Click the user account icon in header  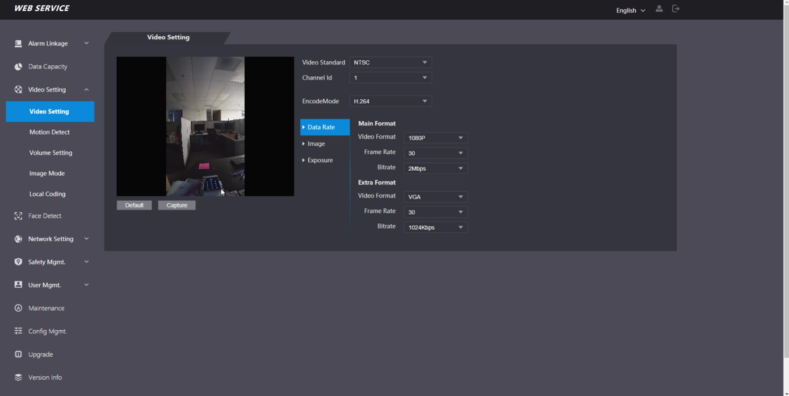pyautogui.click(x=659, y=9)
